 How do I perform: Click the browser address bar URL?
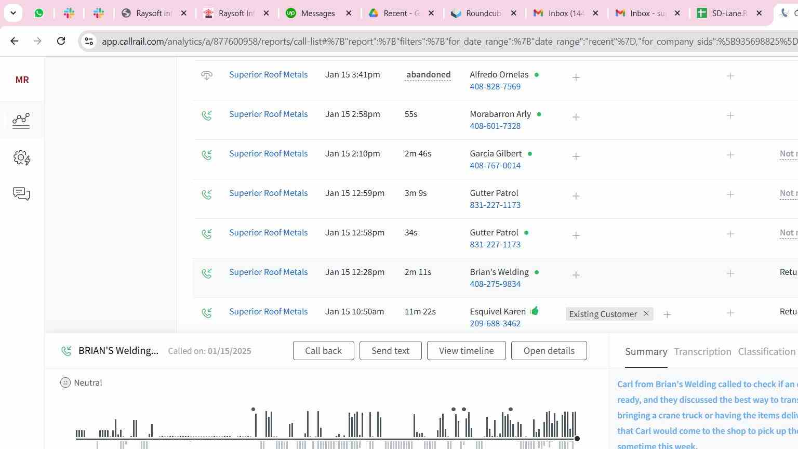[x=449, y=42]
